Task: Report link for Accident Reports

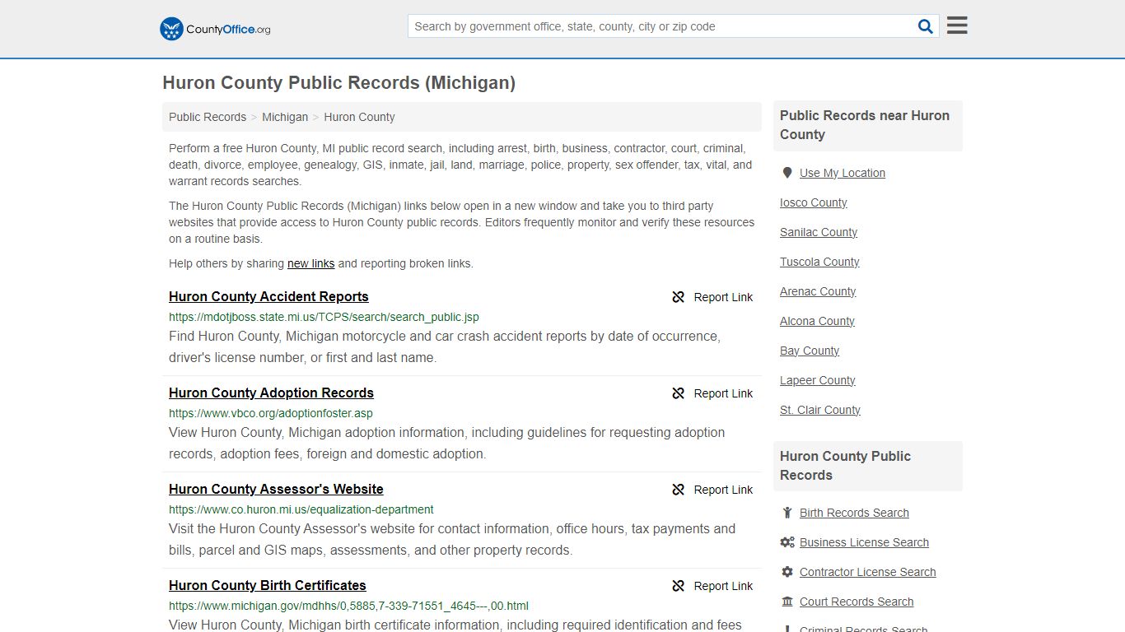Action: [x=723, y=297]
